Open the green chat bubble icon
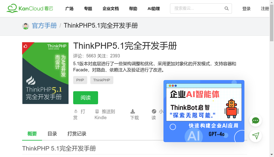Image resolution: width=274 pixels, height=157 pixels. [256, 121]
